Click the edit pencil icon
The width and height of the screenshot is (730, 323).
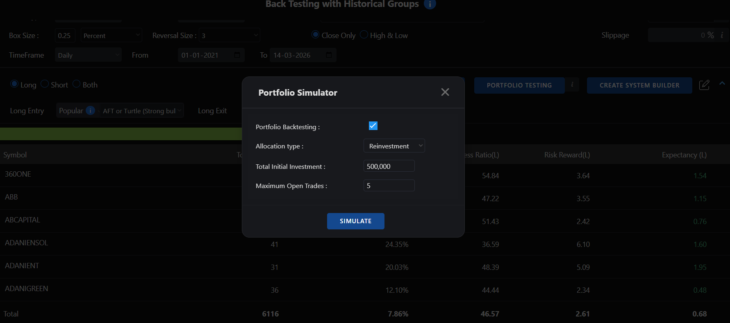704,85
